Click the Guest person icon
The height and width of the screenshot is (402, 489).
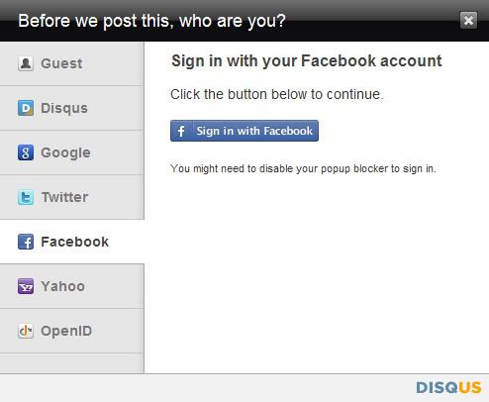[26, 63]
